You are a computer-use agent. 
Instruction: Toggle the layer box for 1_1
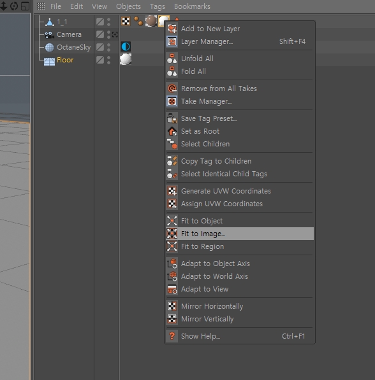click(100, 22)
